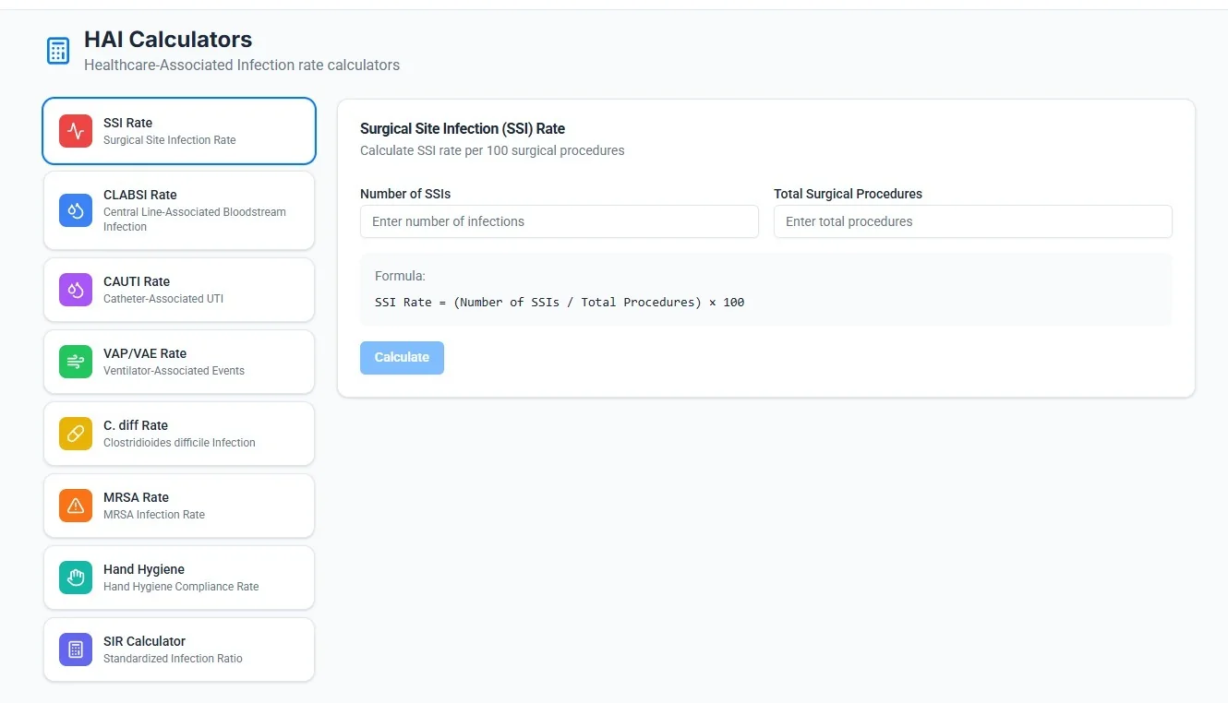
Task: Click the 'Total Surgical Procedures' field label
Action: point(848,194)
